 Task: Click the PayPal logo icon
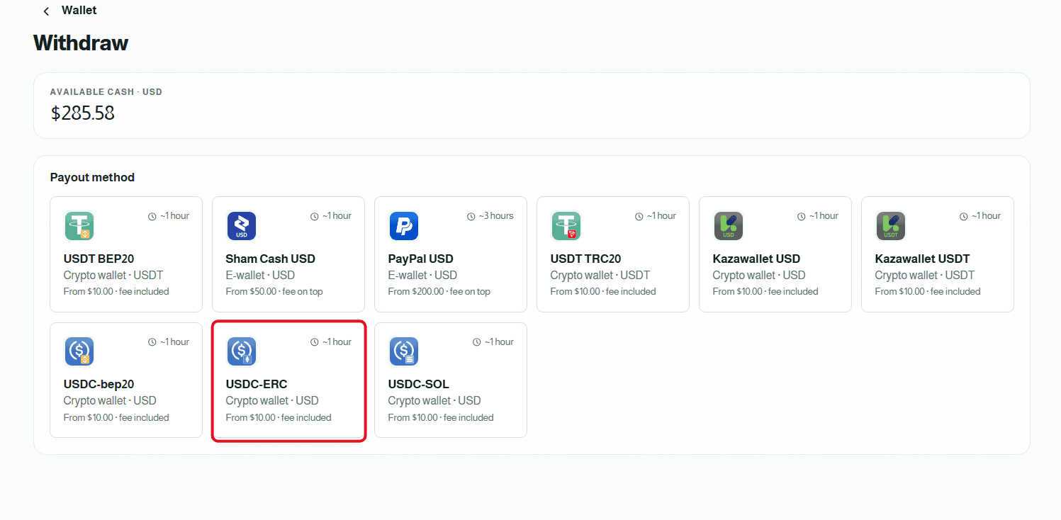click(x=403, y=226)
